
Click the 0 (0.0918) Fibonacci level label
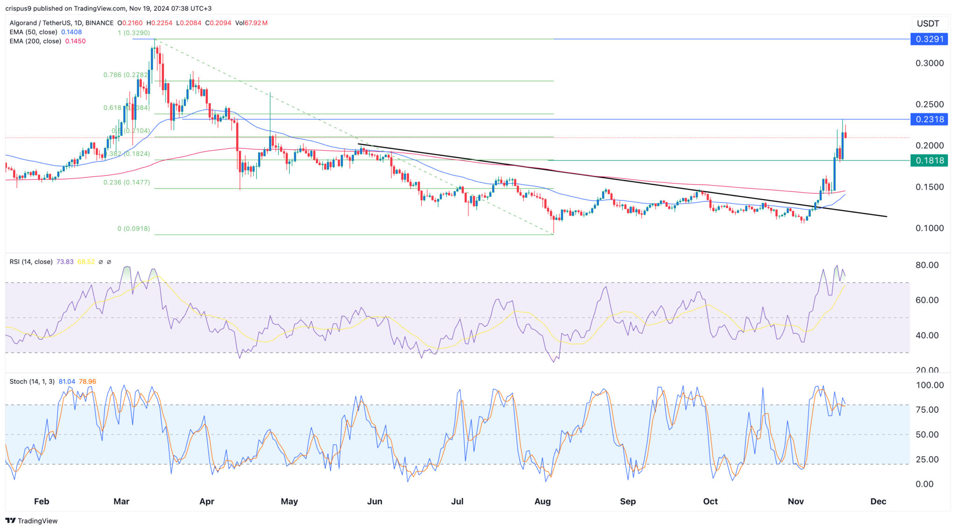tap(134, 229)
